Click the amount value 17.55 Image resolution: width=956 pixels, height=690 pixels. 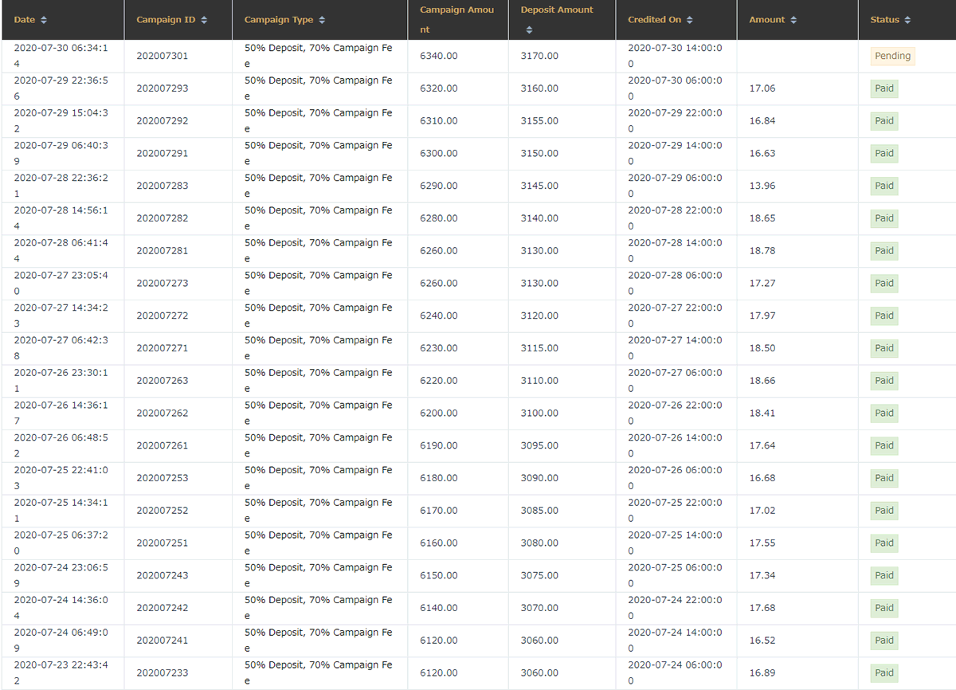point(762,543)
